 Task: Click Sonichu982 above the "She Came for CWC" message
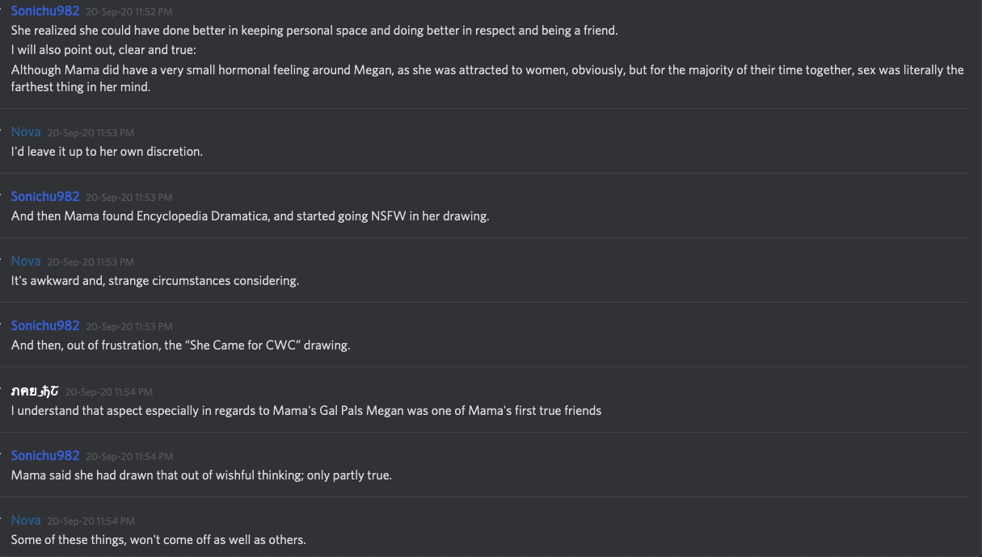coord(45,325)
